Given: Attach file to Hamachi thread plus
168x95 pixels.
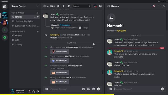Looking at the screenshot, I should coord(111,89).
